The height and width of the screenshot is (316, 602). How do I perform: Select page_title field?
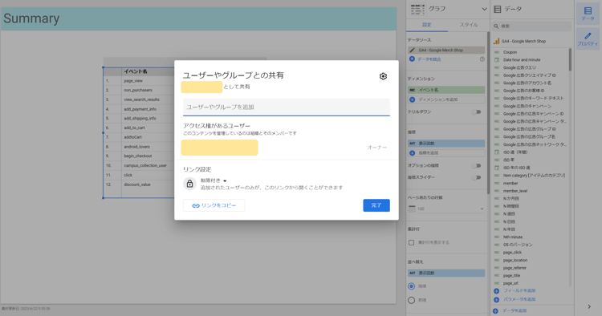coord(511,275)
